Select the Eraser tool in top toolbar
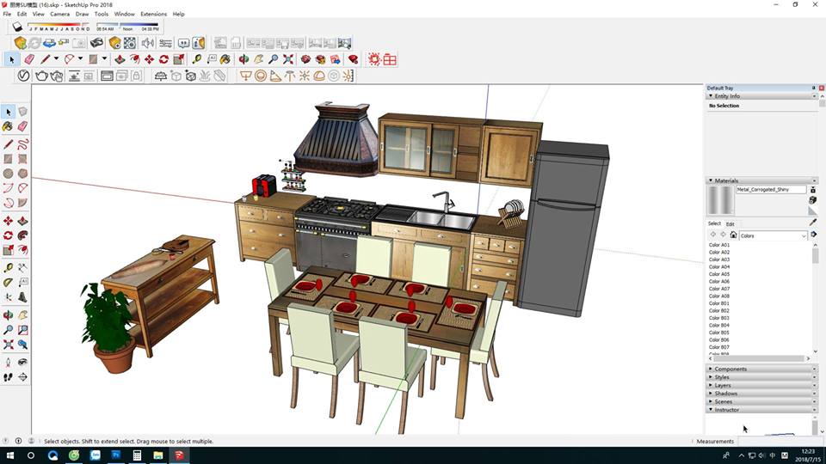826x464 pixels. pyautogui.click(x=29, y=59)
